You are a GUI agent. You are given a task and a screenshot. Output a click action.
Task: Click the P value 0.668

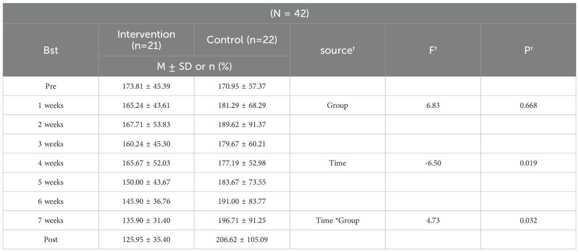click(528, 105)
